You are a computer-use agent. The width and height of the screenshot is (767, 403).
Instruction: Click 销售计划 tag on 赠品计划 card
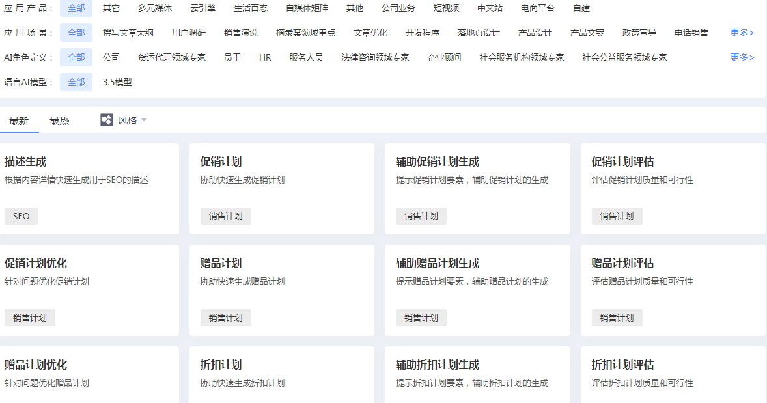pyautogui.click(x=225, y=318)
